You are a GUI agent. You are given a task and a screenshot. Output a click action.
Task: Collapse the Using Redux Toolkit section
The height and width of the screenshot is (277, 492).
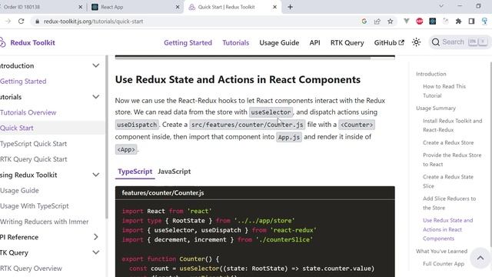click(x=96, y=175)
